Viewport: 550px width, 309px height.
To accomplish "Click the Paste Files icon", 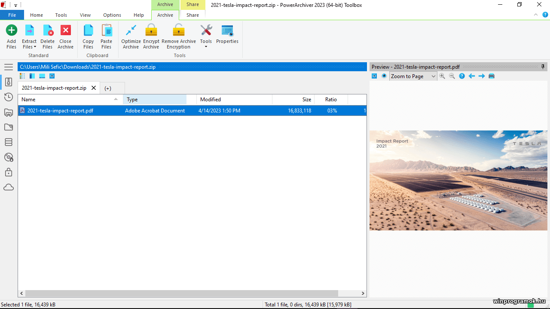I will point(106,30).
